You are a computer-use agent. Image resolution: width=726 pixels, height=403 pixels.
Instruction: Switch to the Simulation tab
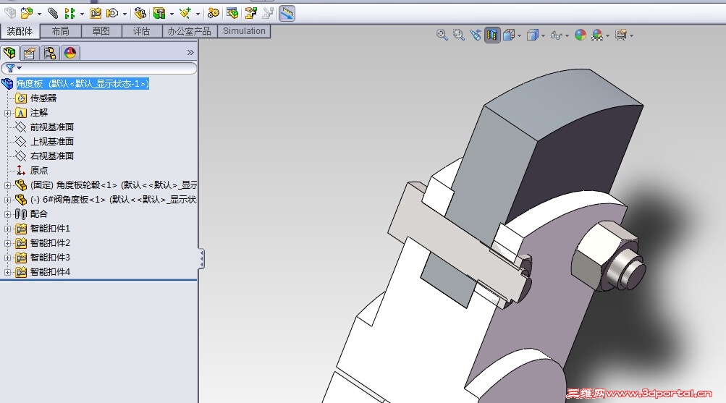click(244, 31)
